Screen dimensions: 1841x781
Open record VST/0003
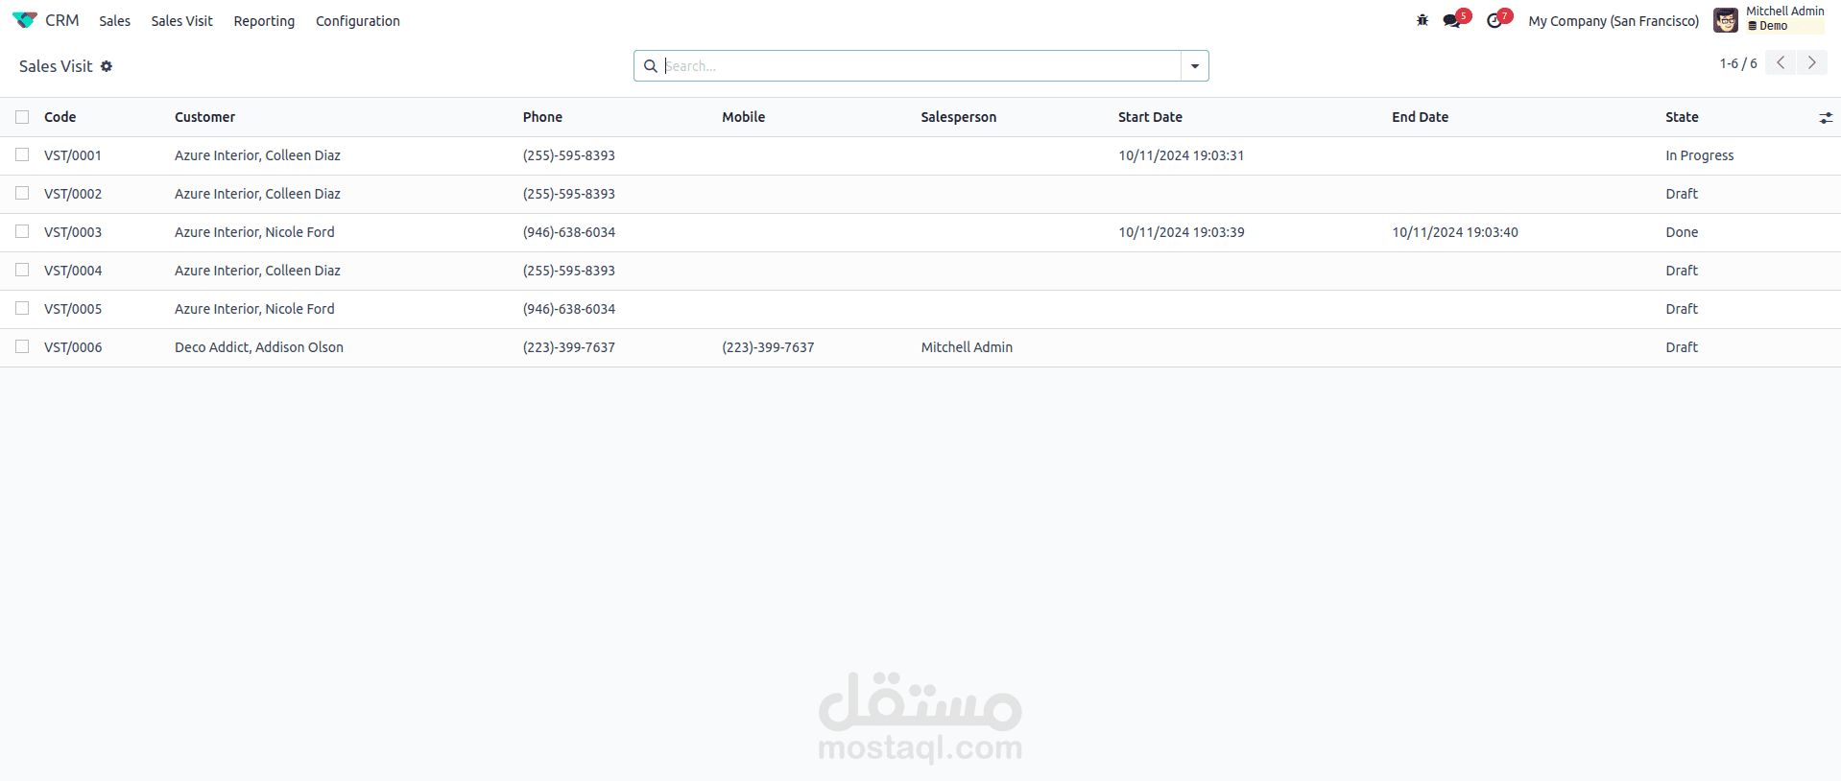tap(73, 232)
